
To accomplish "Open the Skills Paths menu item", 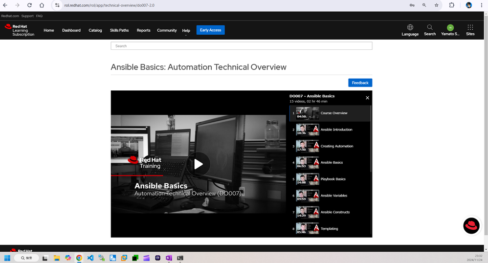I will click(x=119, y=30).
